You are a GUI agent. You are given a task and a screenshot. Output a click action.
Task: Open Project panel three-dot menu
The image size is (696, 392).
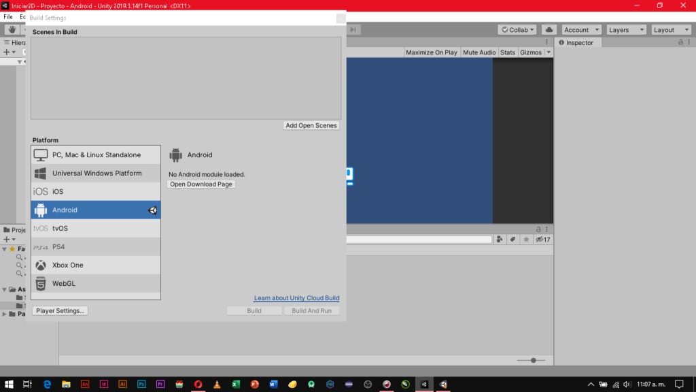point(547,229)
